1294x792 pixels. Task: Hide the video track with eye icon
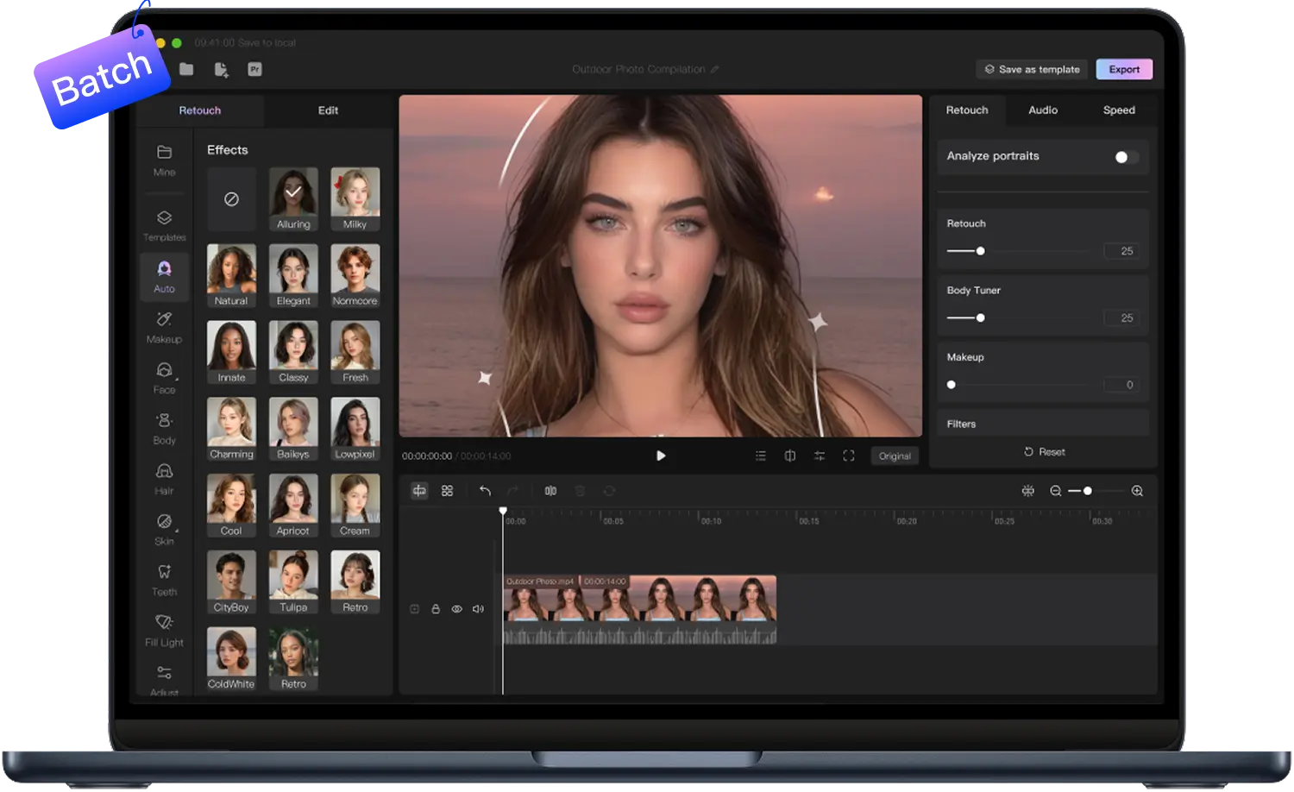456,609
